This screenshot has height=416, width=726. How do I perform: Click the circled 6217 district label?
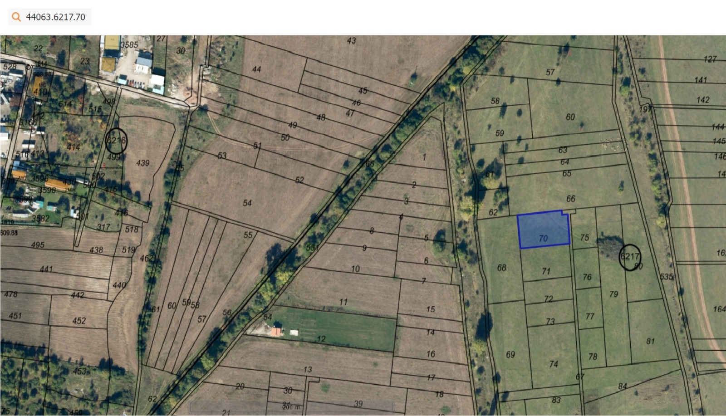click(630, 257)
